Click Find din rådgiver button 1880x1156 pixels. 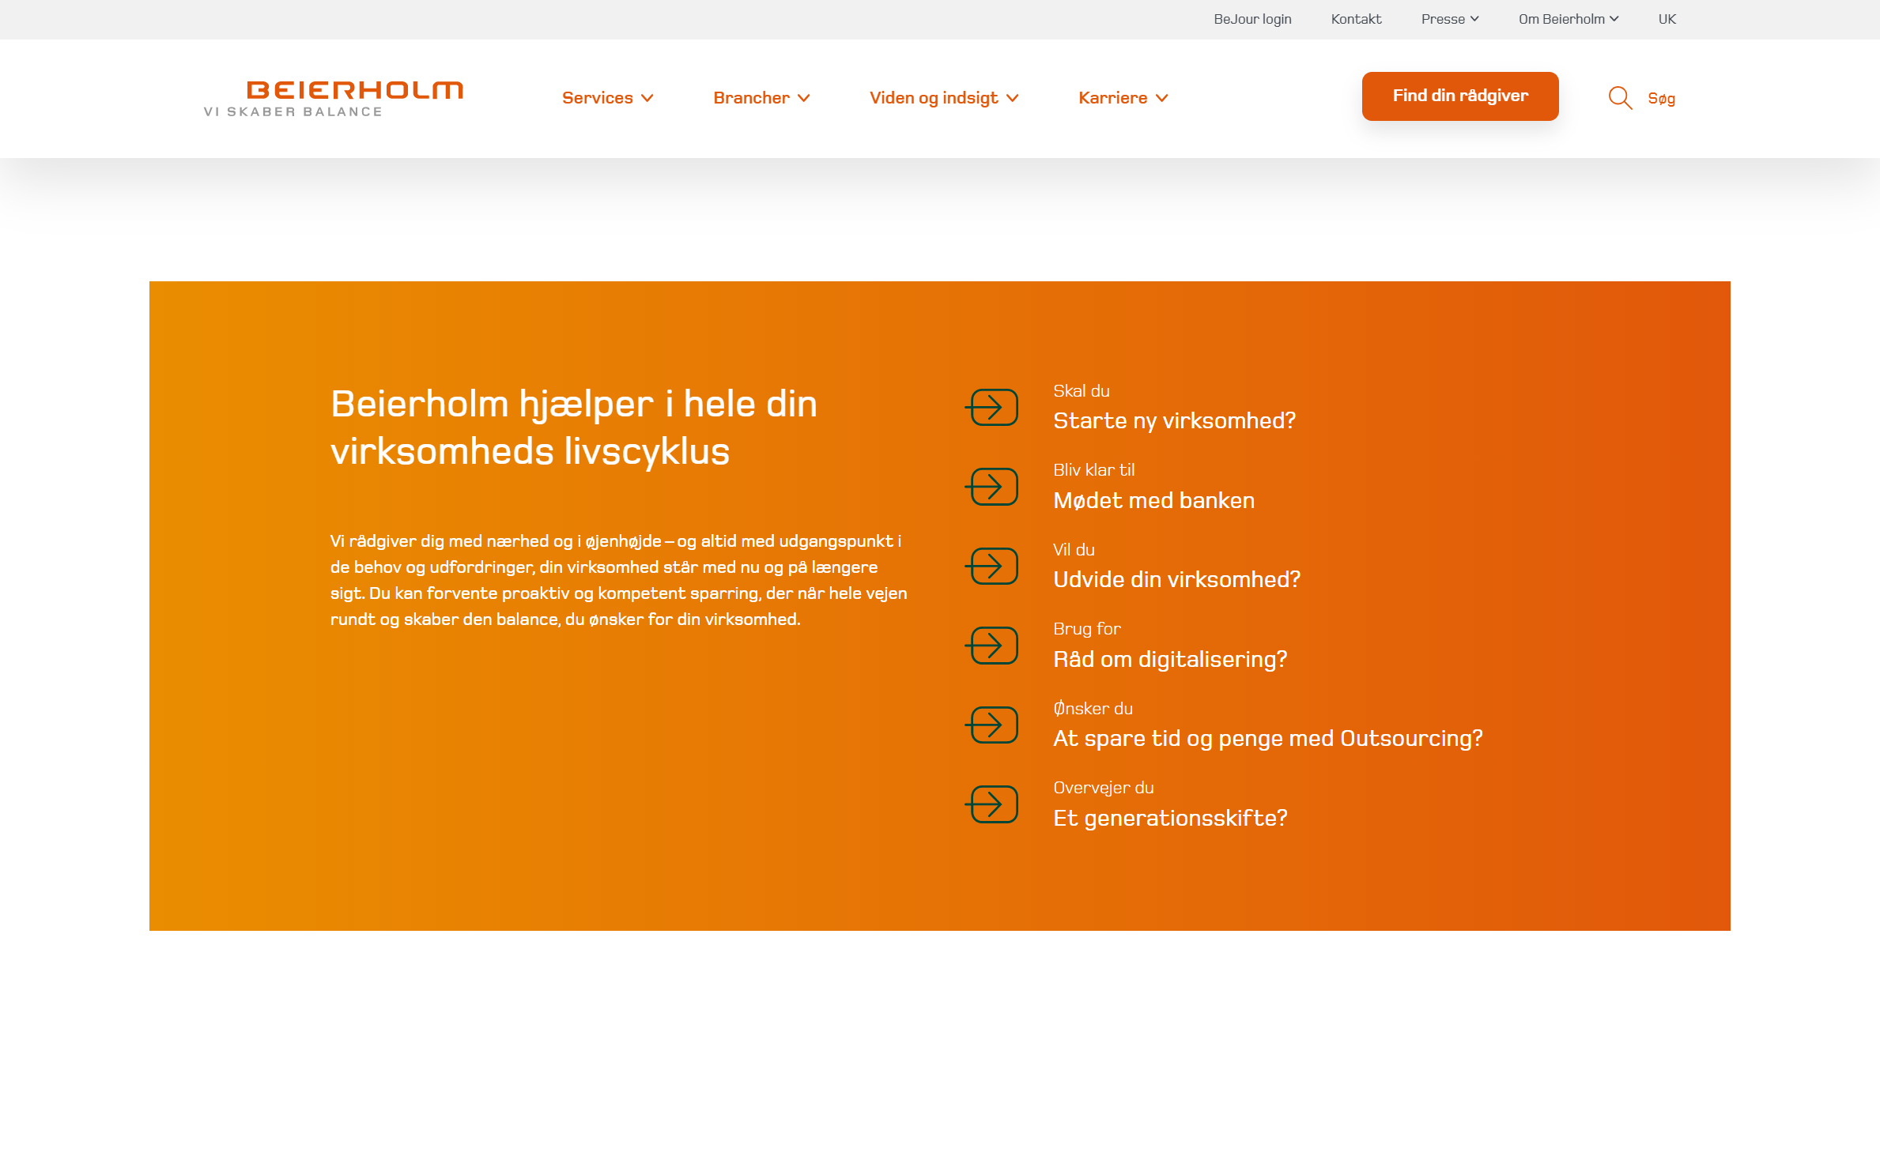[1459, 96]
